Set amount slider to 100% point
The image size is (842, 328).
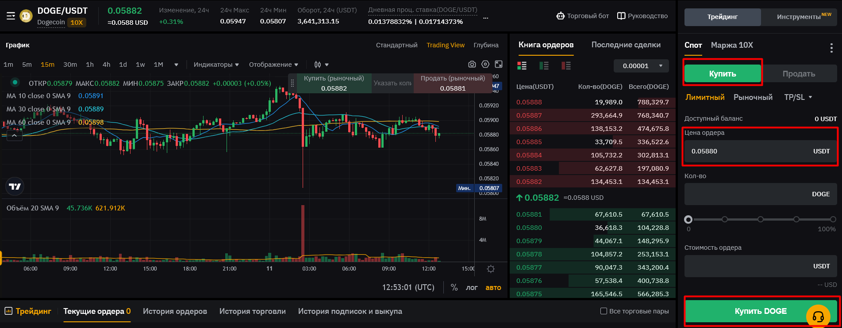pyautogui.click(x=833, y=219)
